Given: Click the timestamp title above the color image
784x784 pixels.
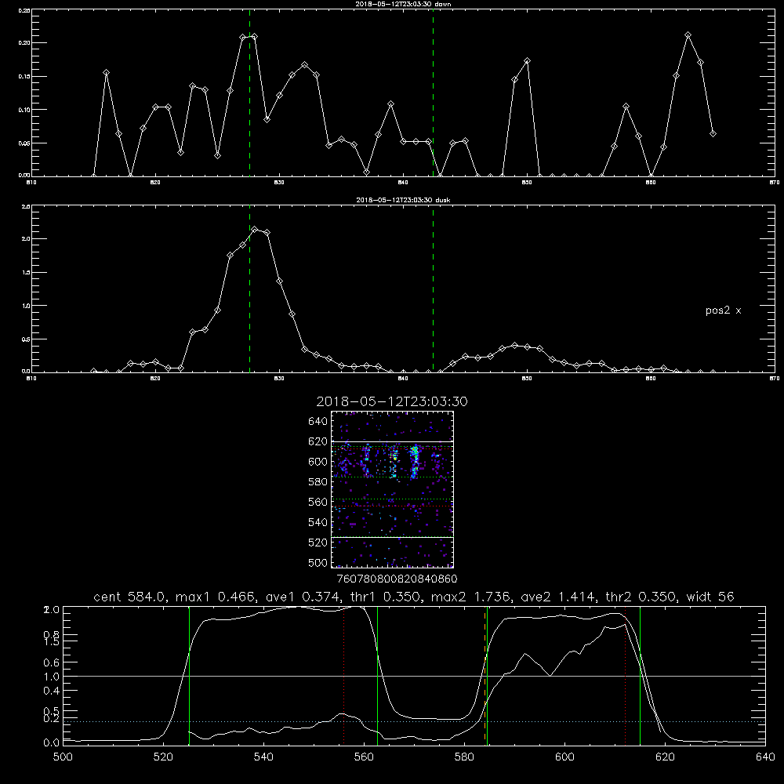Looking at the screenshot, I should (392, 401).
